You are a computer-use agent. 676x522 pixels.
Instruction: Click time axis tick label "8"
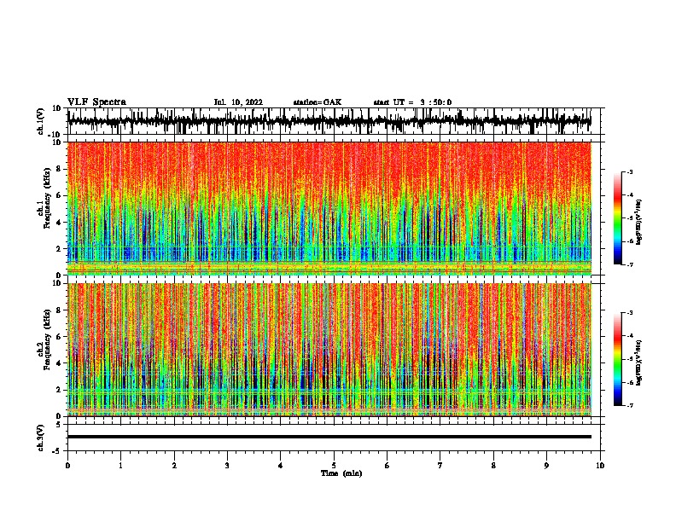tap(493, 466)
